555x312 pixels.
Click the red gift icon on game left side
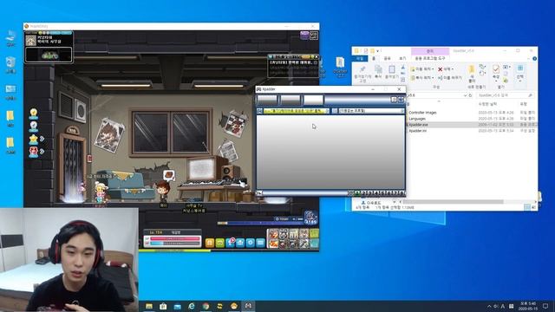(34, 152)
